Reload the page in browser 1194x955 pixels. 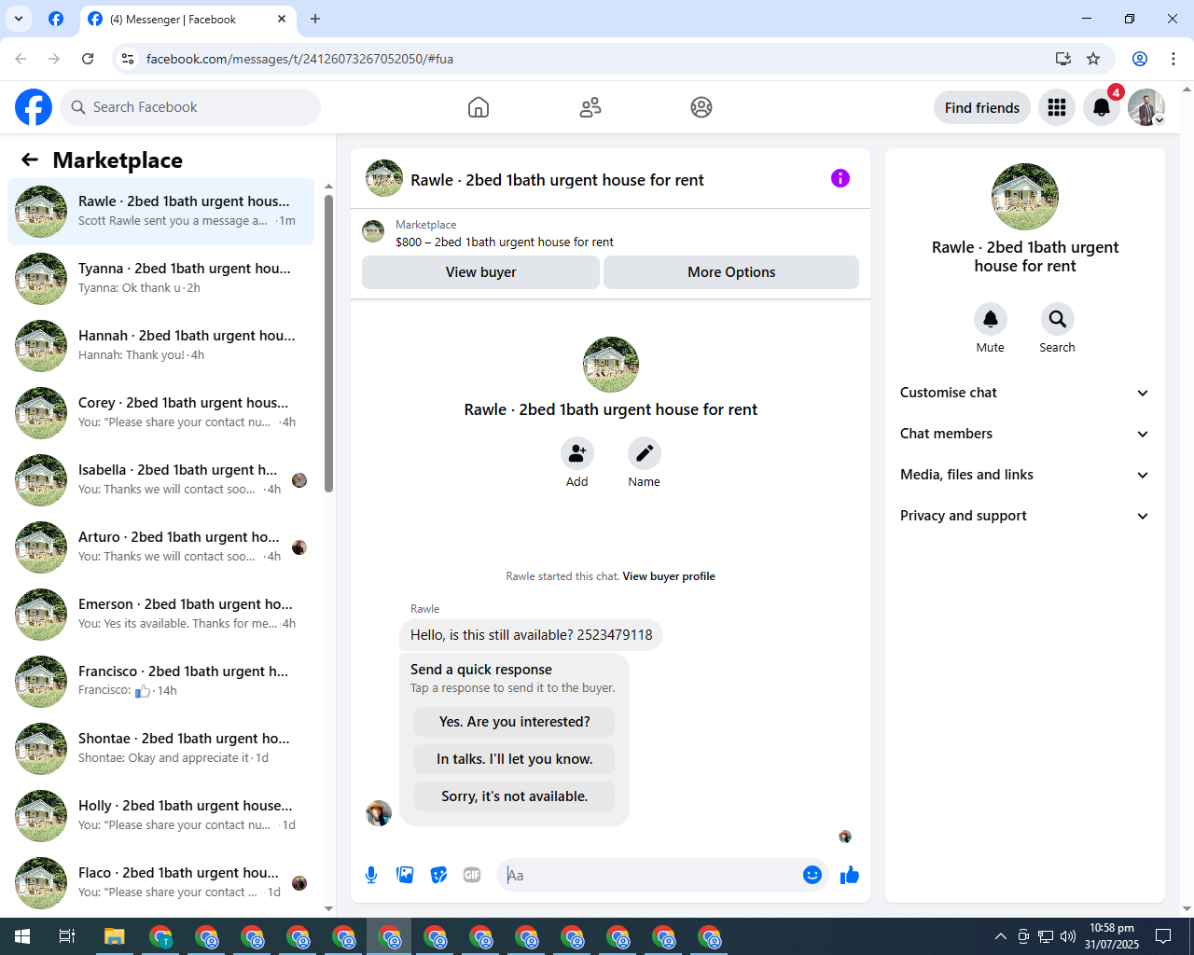88,59
